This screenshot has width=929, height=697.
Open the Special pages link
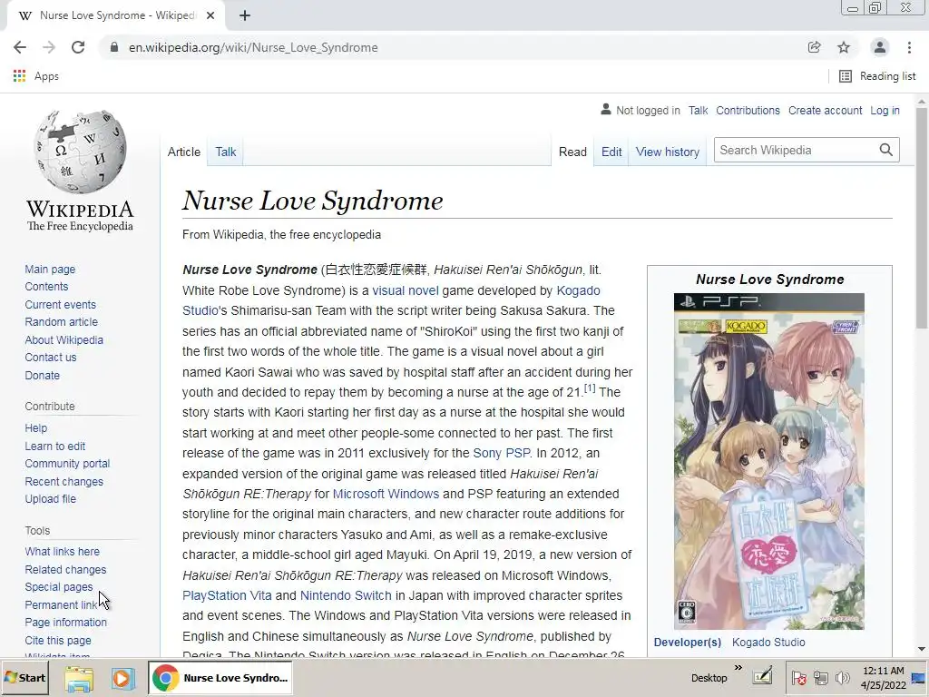click(x=59, y=587)
